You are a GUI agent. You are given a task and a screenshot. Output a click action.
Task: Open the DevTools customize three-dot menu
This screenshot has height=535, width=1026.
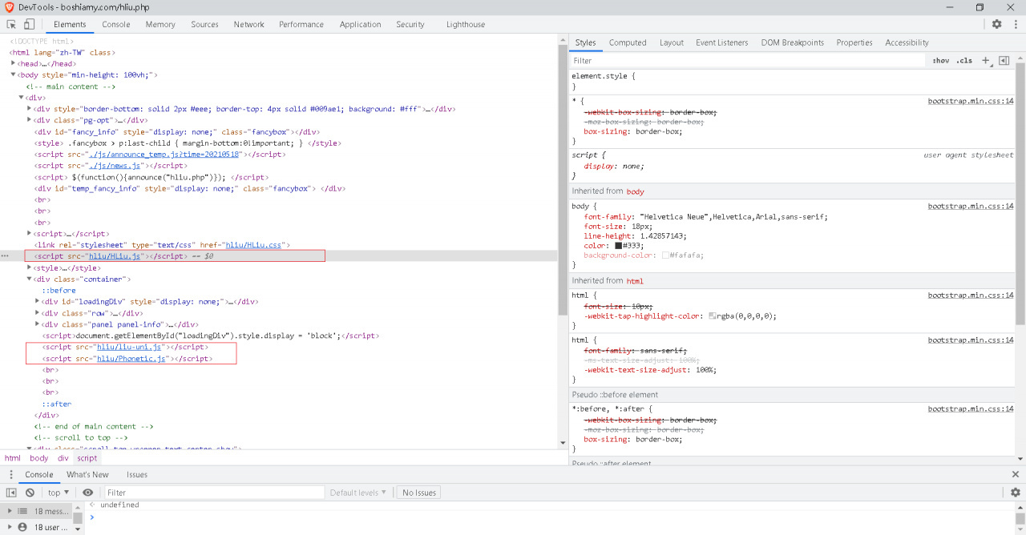1015,24
